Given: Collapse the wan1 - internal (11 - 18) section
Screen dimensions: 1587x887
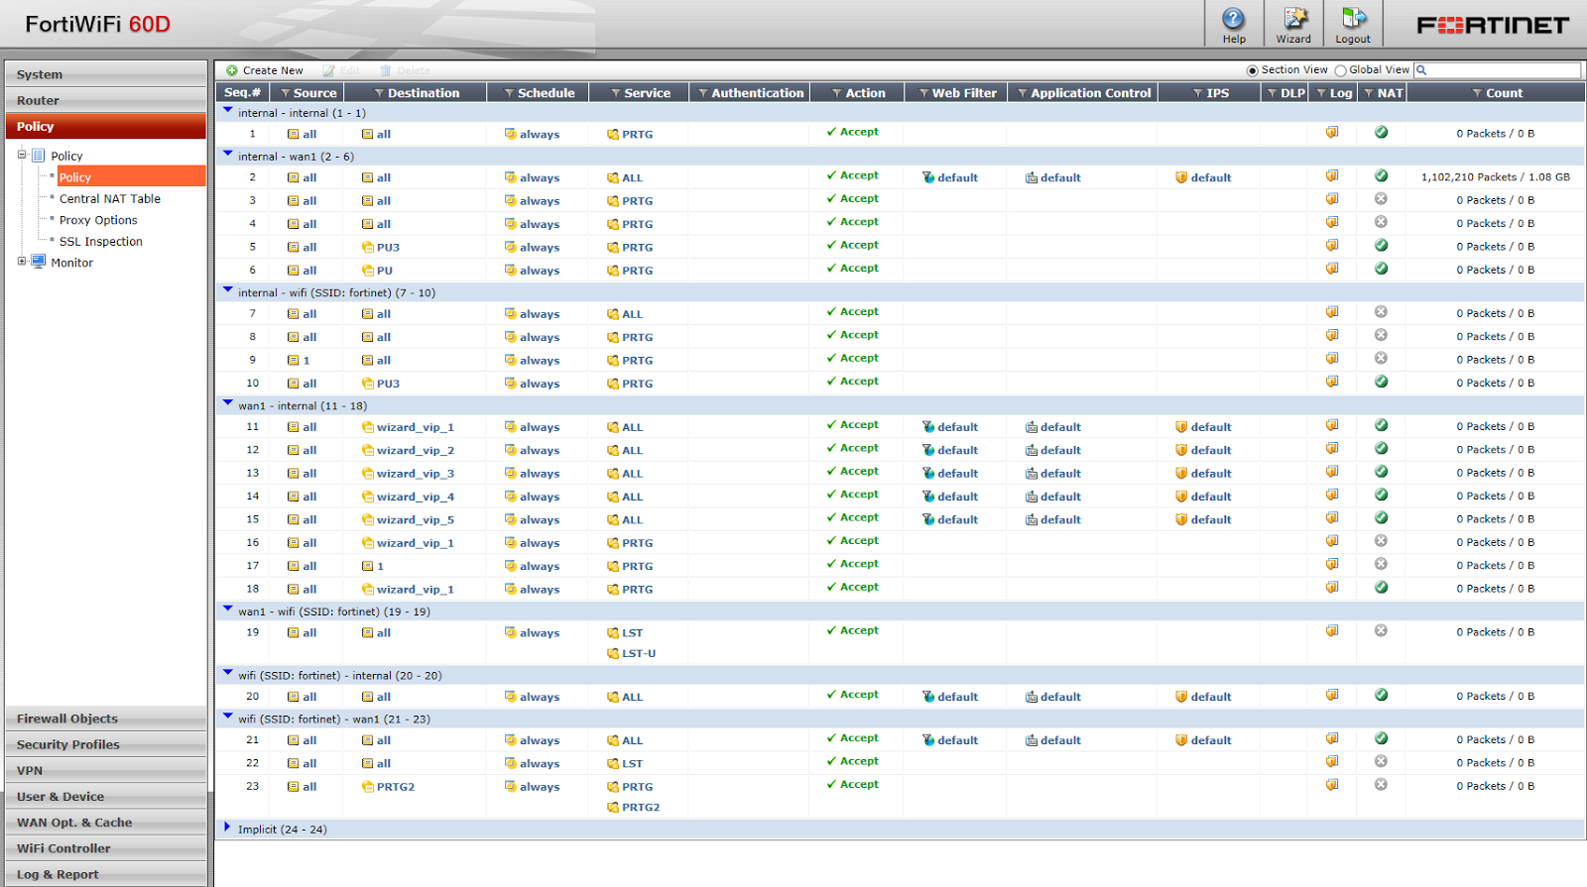Looking at the screenshot, I should point(228,403).
